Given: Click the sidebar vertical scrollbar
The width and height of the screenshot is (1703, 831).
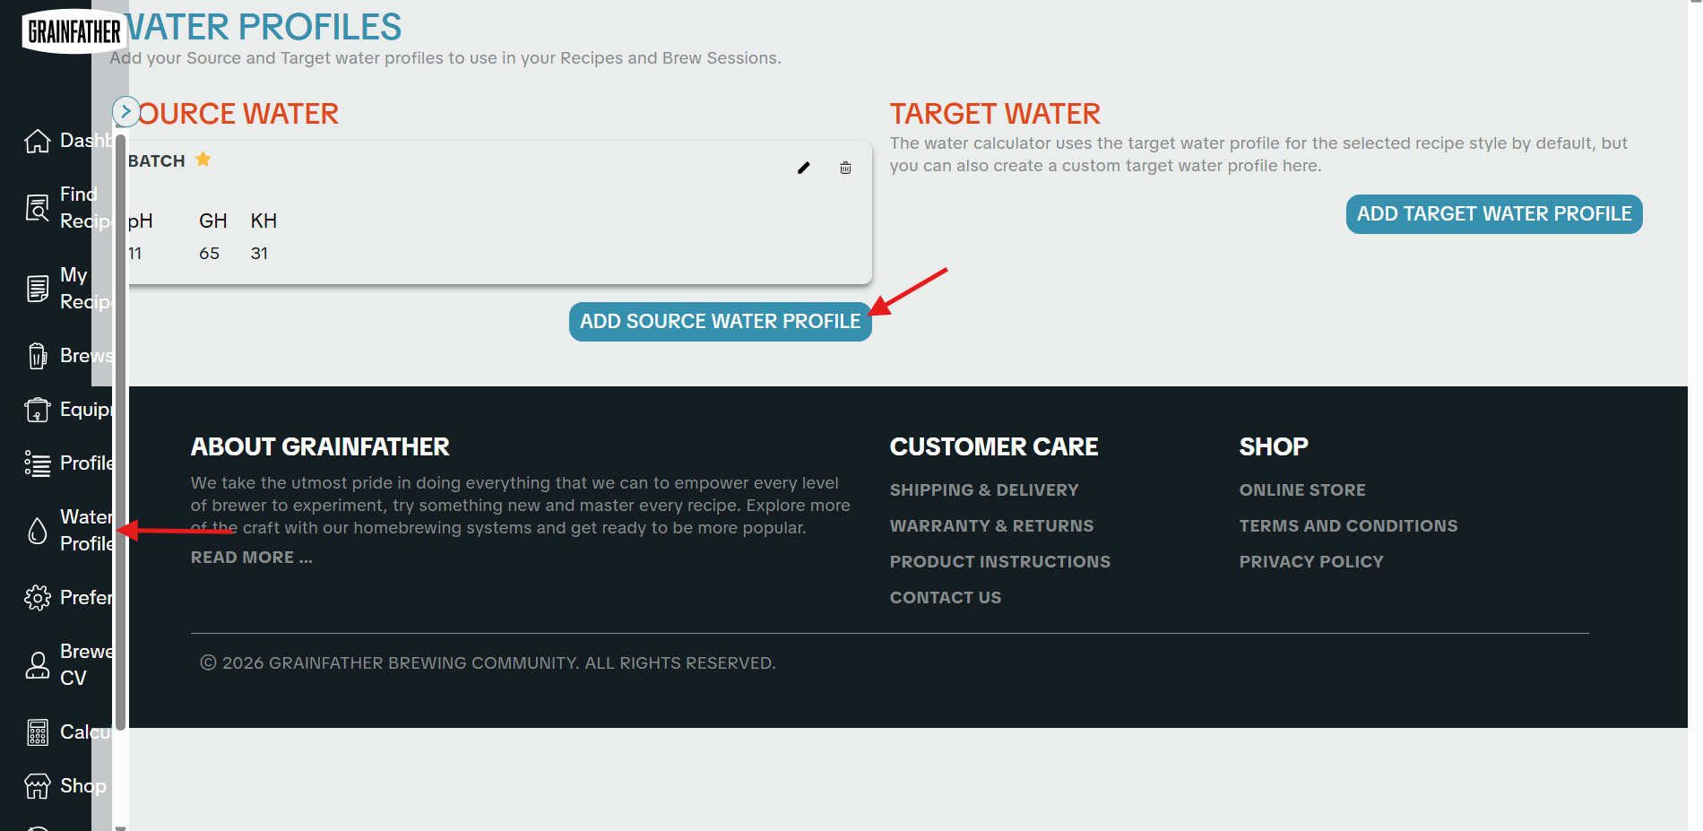Looking at the screenshot, I should coord(120,430).
